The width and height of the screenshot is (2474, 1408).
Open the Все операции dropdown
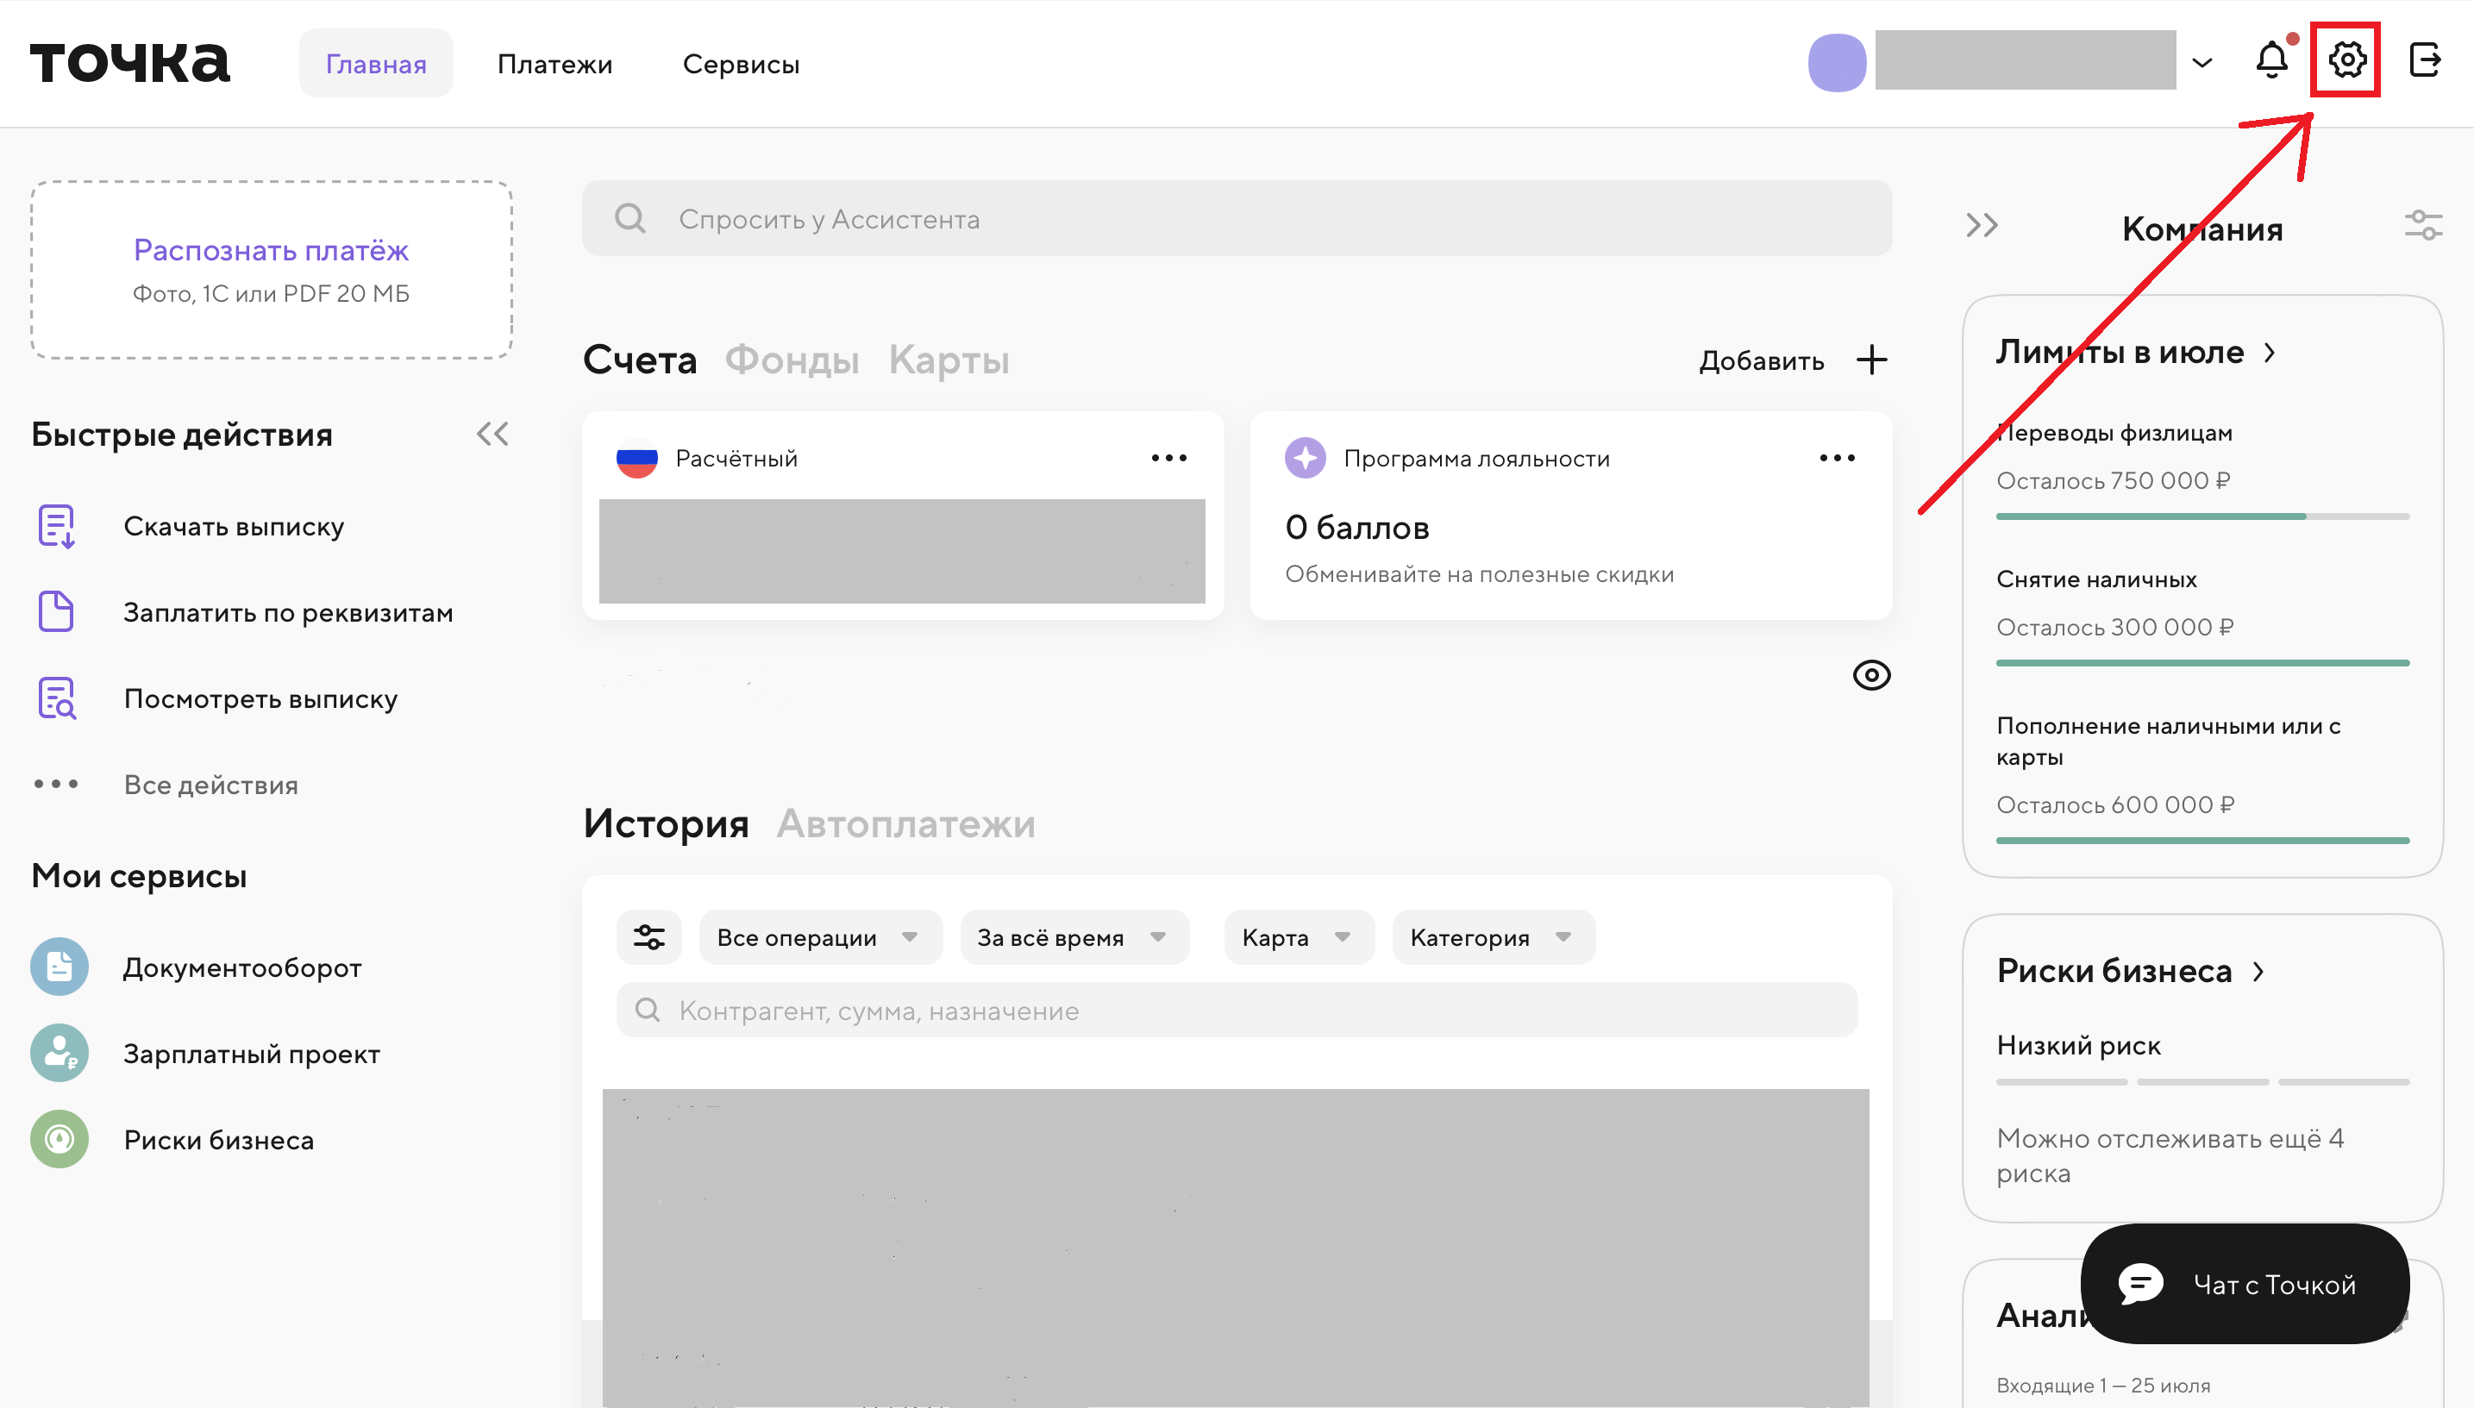coord(819,937)
